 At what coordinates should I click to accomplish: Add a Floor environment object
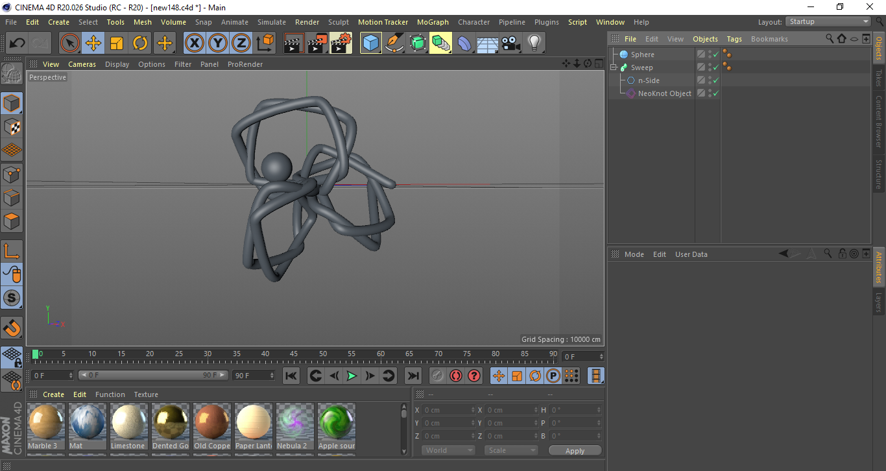(x=488, y=43)
